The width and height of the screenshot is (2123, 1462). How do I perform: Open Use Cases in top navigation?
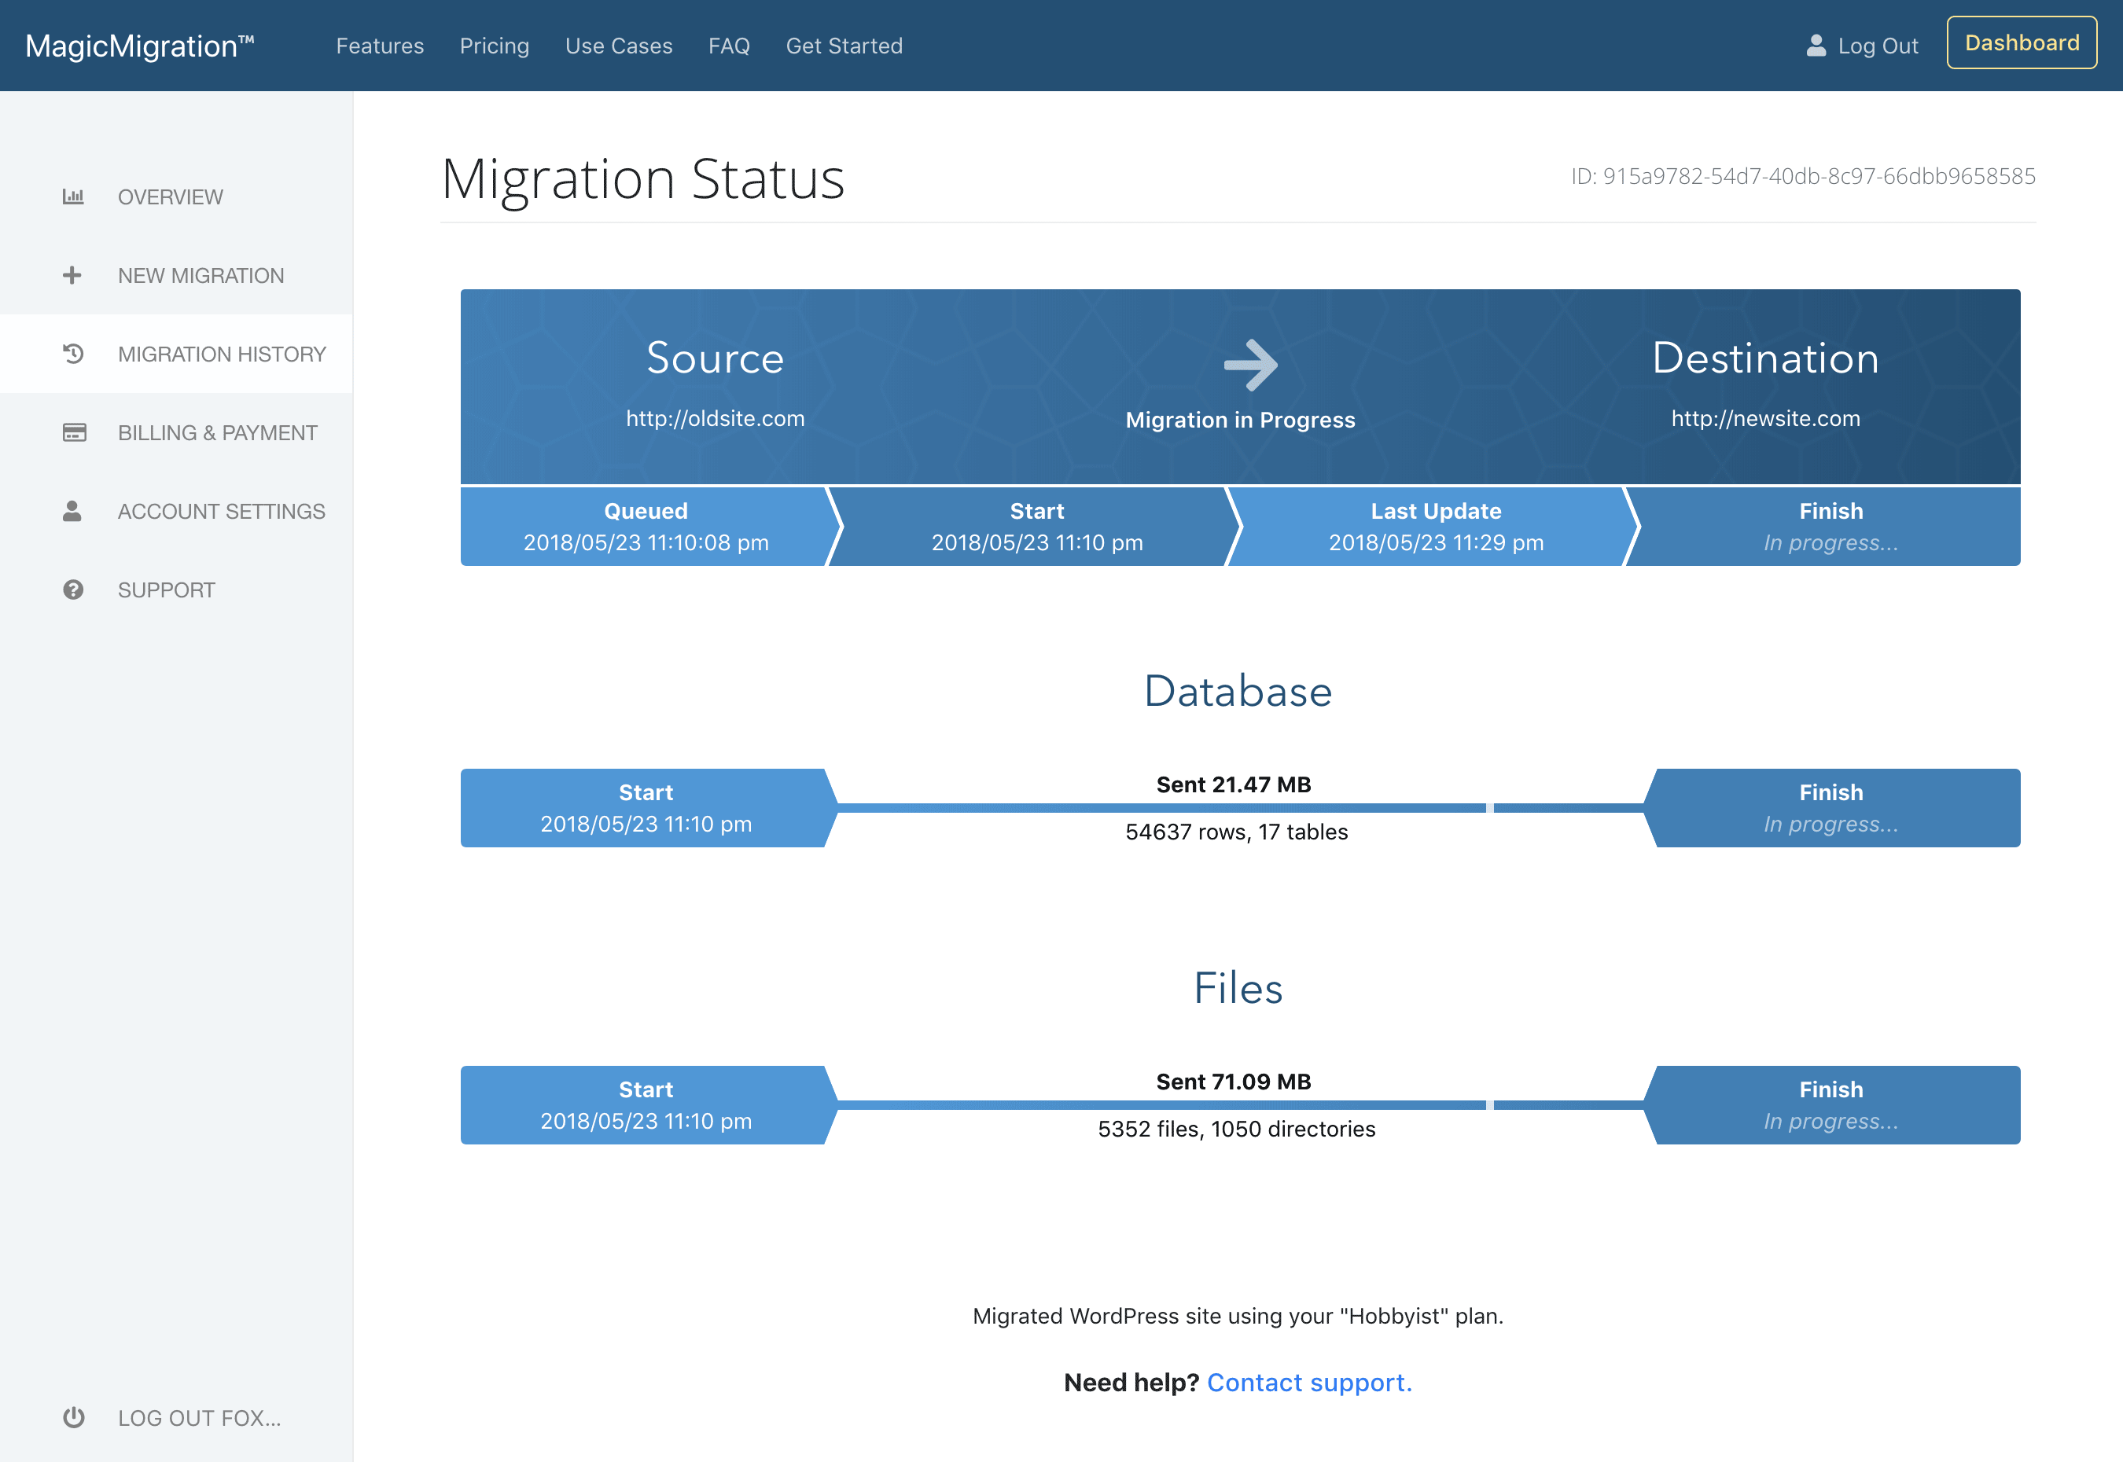(619, 46)
